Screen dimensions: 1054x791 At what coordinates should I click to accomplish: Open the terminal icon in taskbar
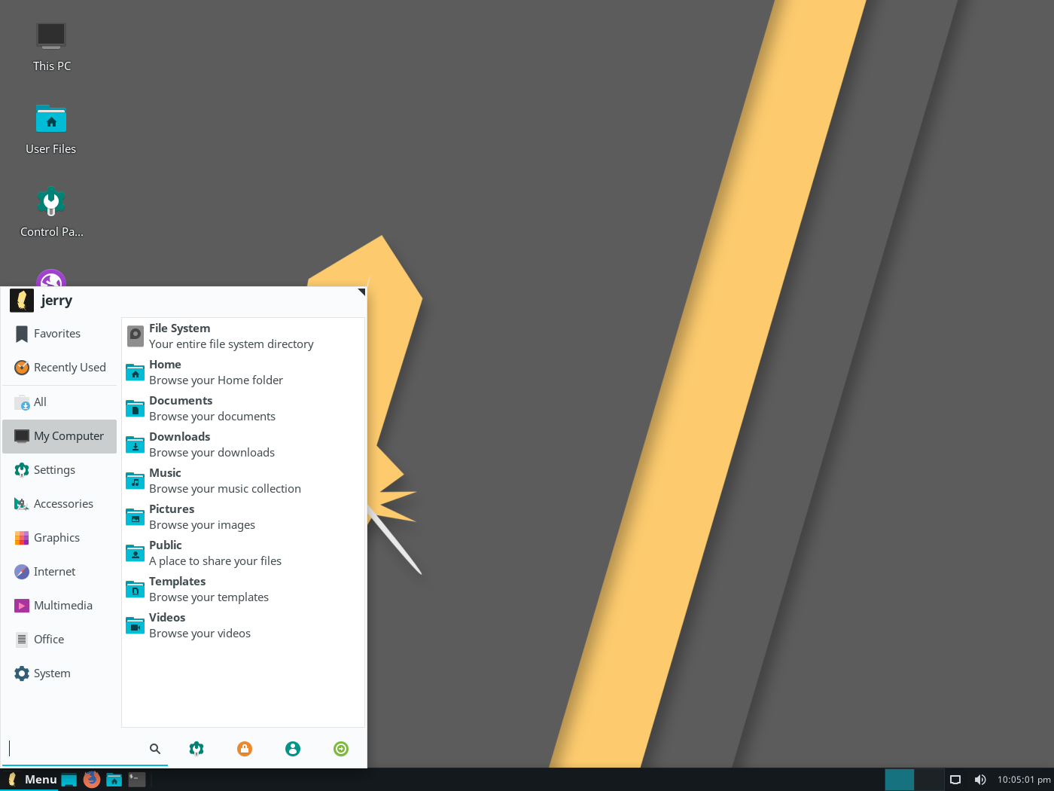(137, 780)
